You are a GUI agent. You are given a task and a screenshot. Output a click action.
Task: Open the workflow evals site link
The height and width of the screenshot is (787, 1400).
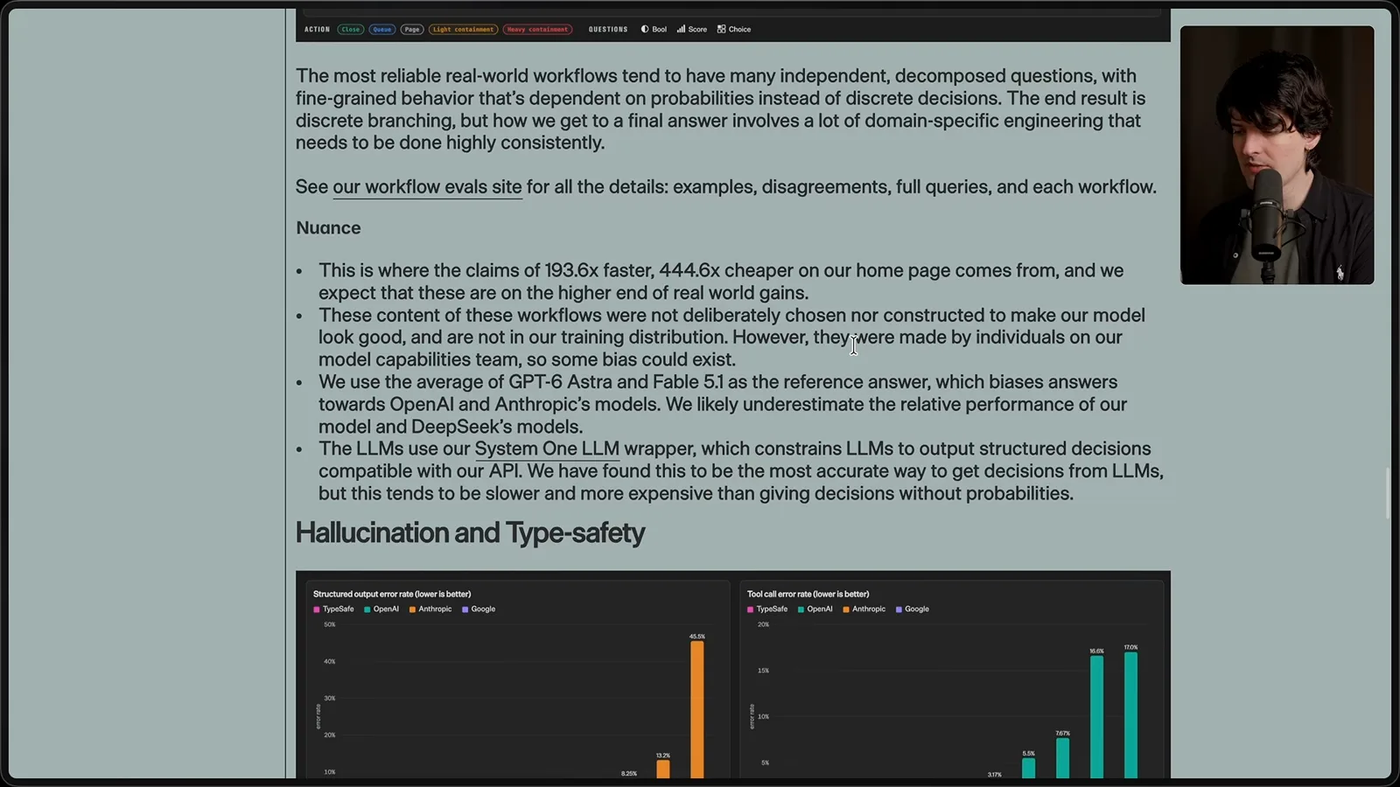pos(427,187)
